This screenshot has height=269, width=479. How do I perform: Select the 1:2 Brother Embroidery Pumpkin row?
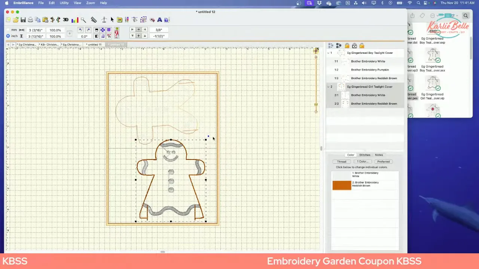point(365,70)
